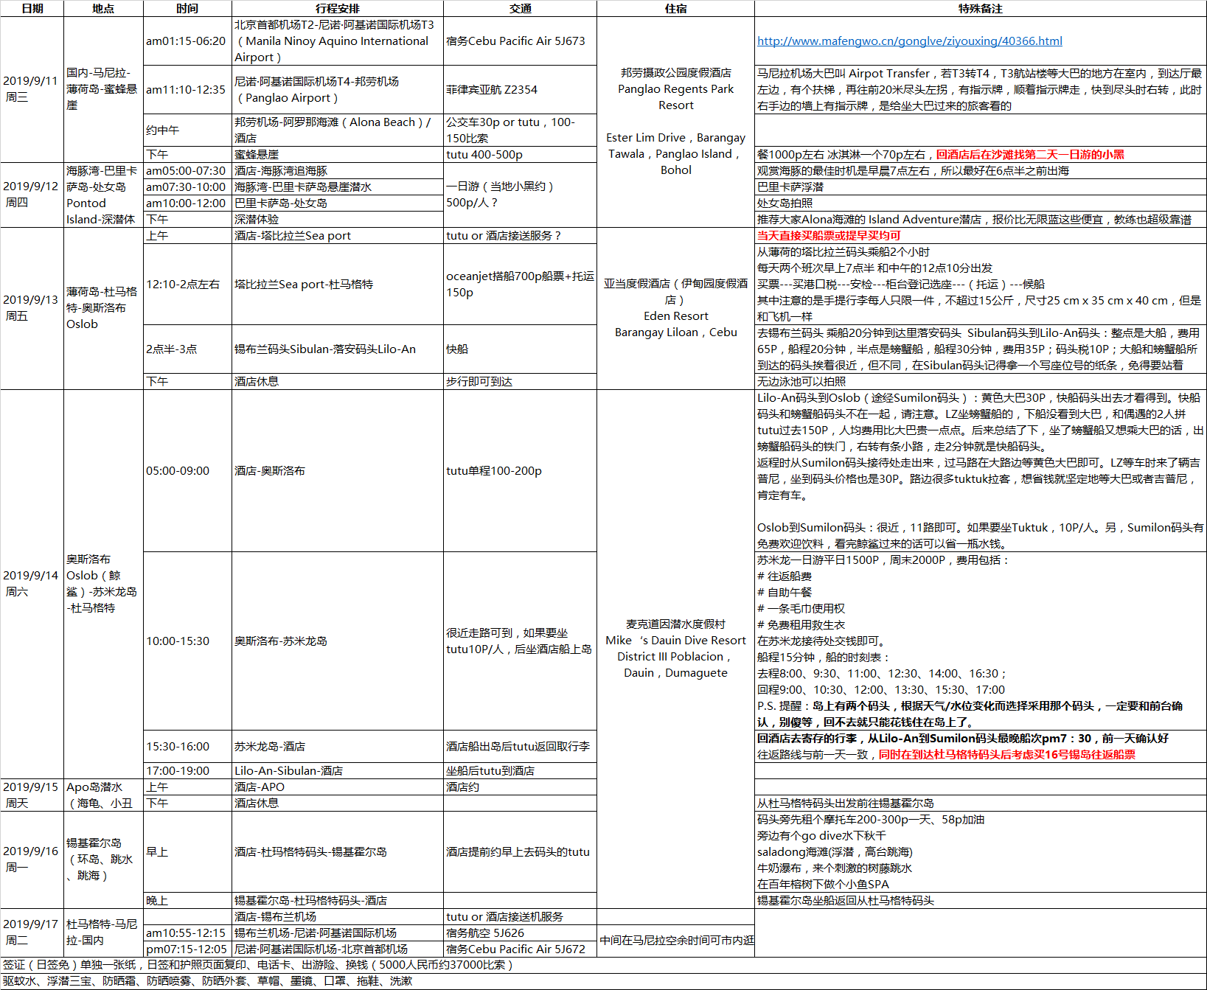Viewport: 1207px width, 990px height.
Task: Select the 10:00-15:30 time cell
Action: tap(187, 641)
